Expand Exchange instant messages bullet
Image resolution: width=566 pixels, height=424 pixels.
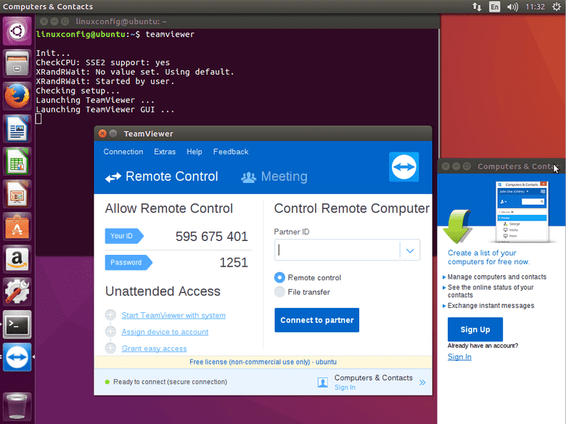point(444,306)
